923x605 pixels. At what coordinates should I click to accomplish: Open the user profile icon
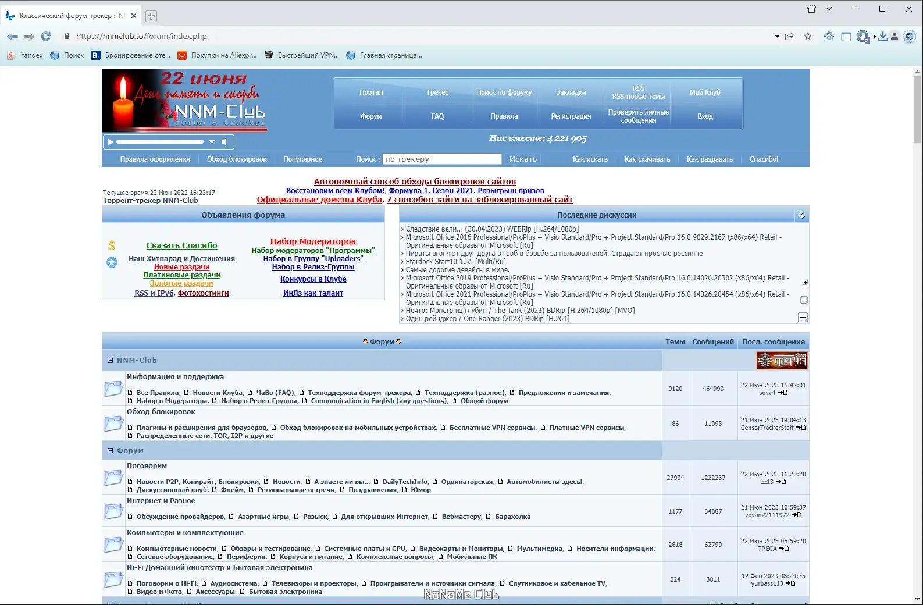tap(895, 36)
